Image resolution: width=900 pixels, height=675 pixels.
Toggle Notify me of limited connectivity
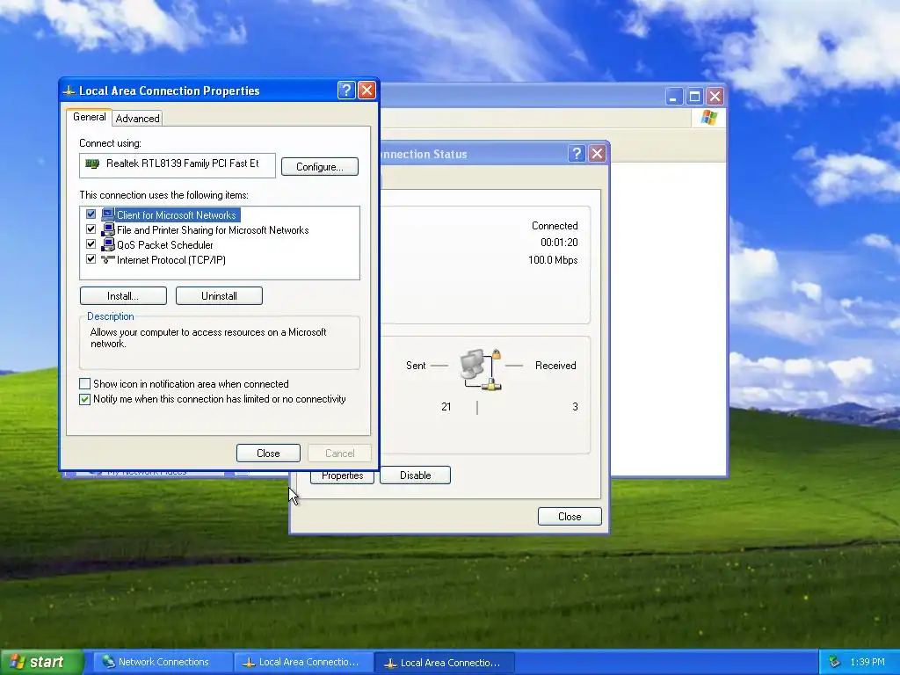85,399
